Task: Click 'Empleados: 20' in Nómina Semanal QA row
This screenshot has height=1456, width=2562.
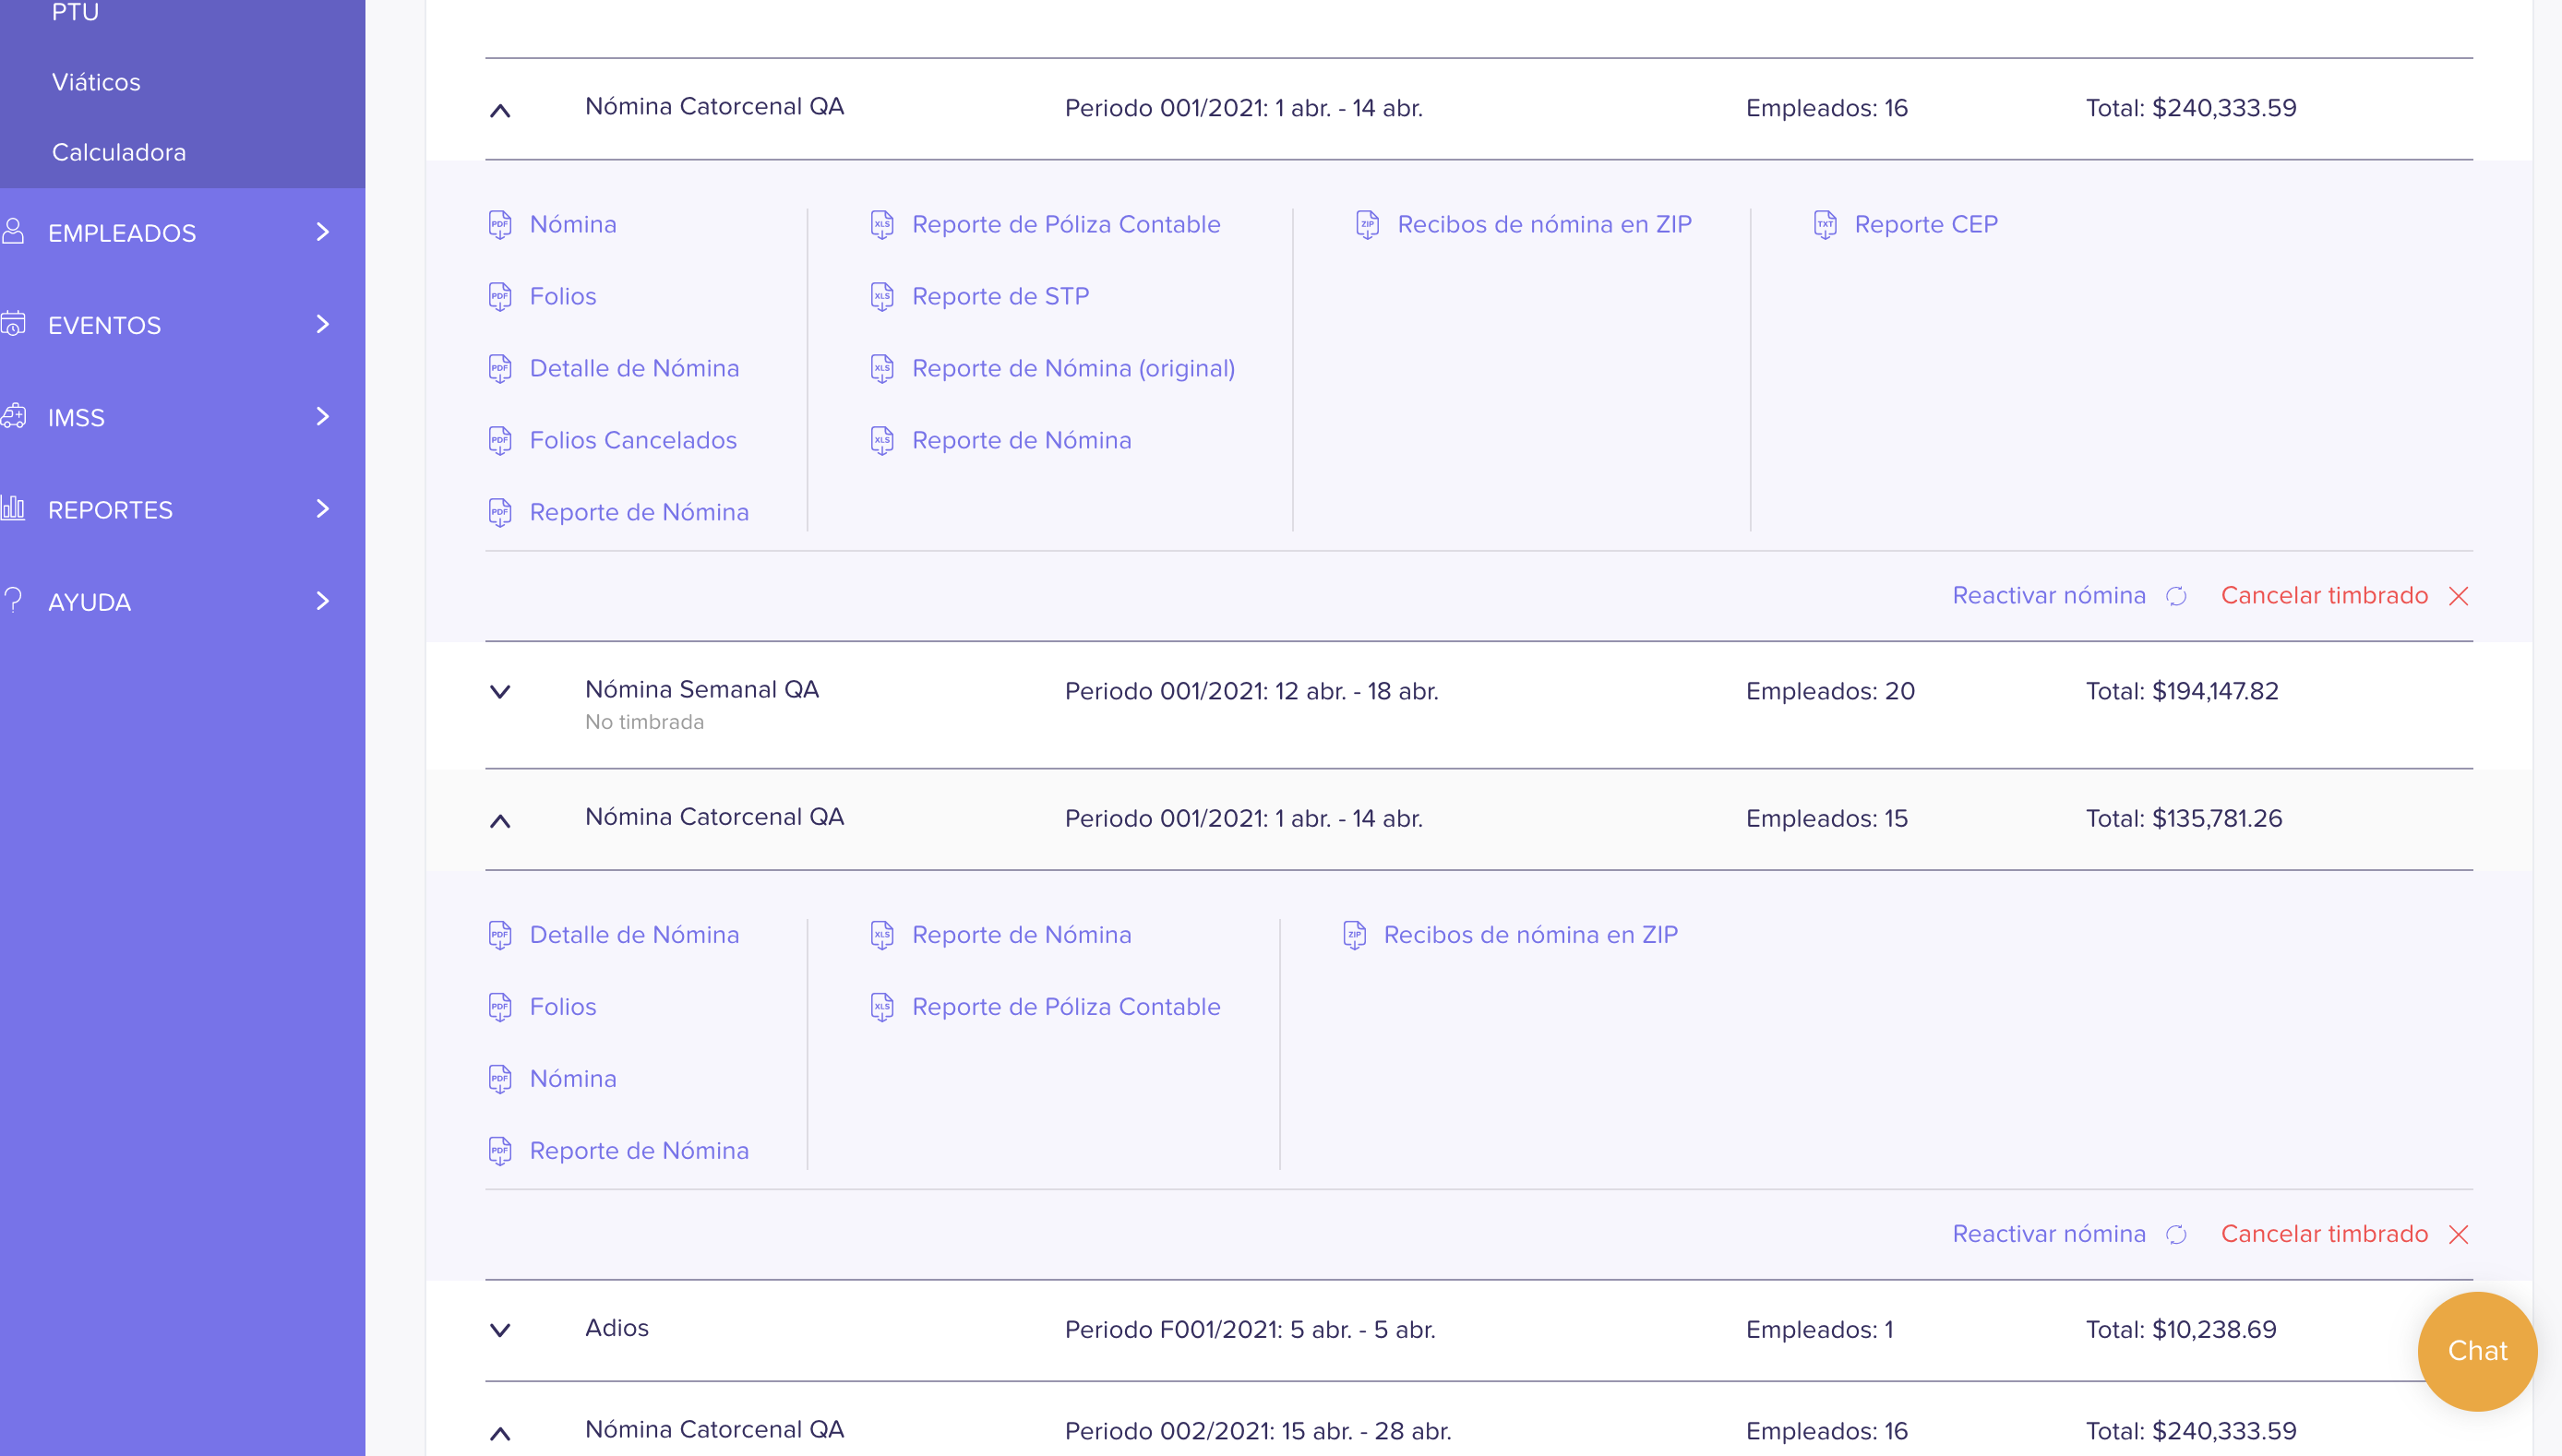Action: 1830,691
